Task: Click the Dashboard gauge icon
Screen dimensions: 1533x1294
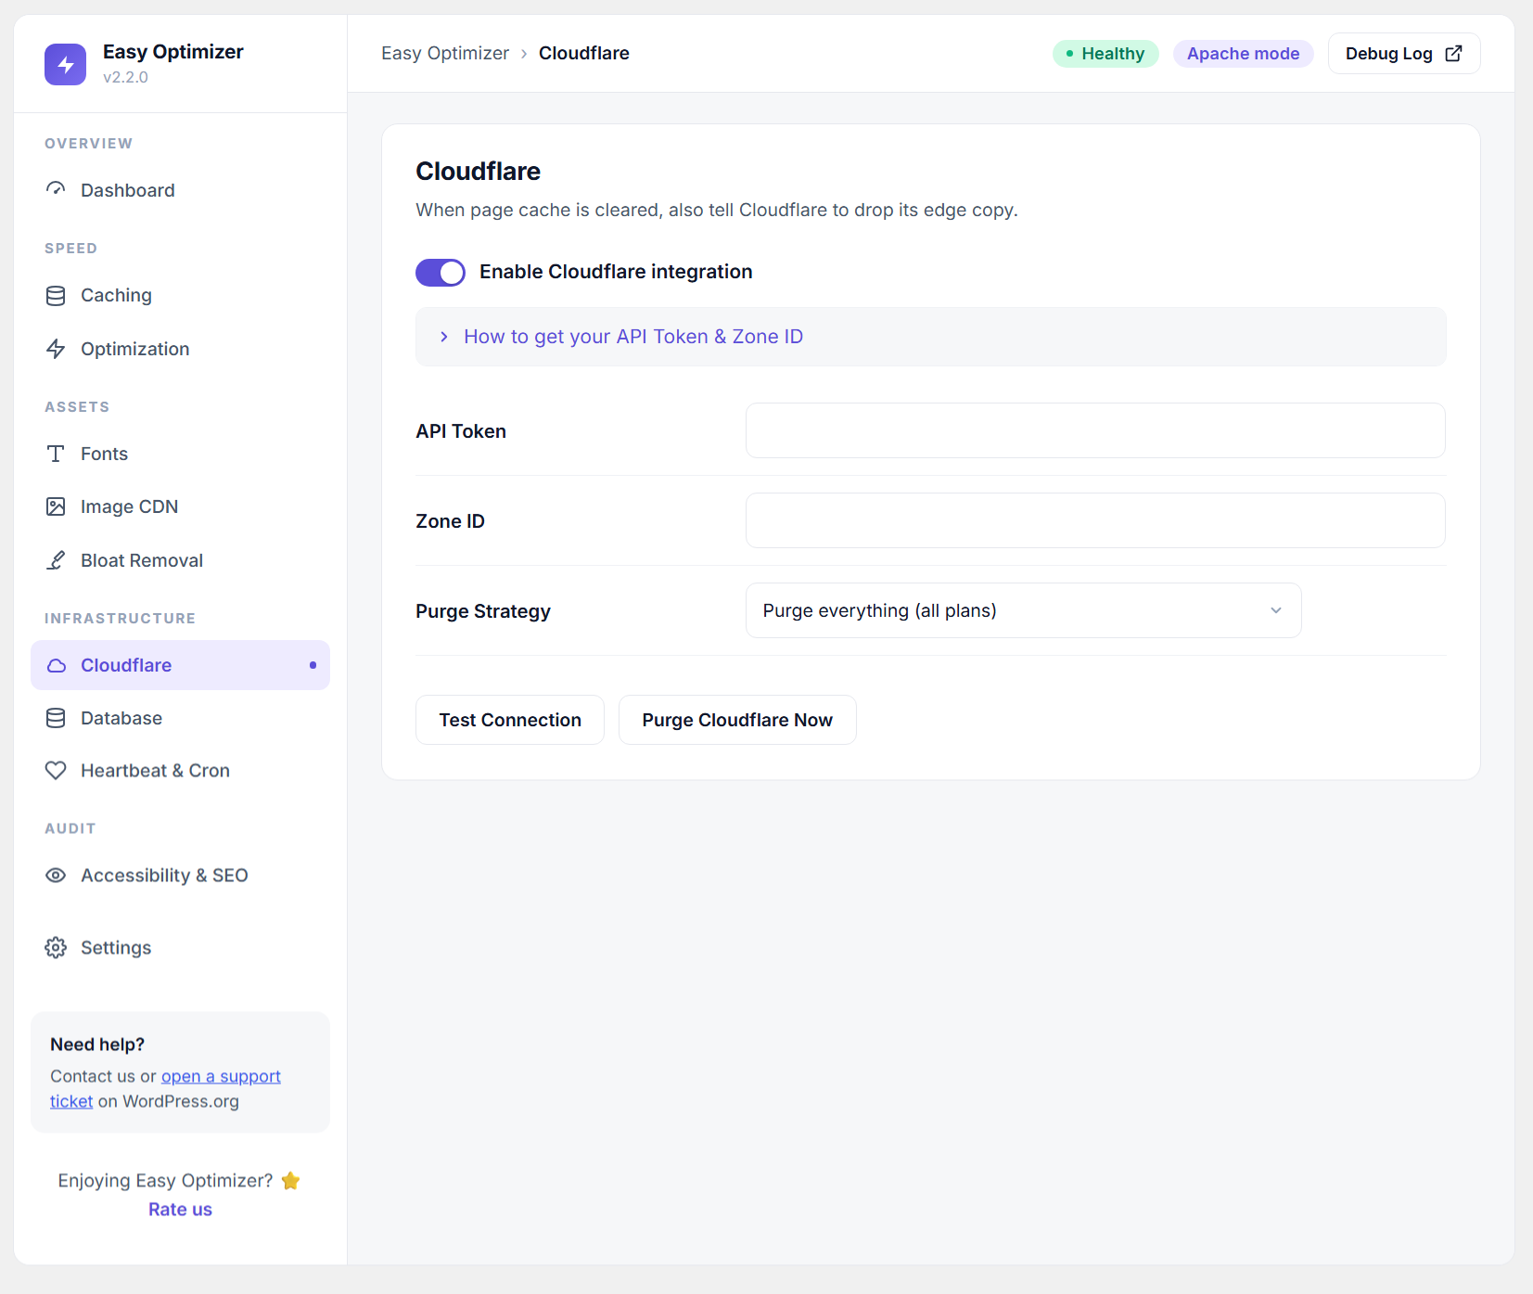Action: (x=56, y=190)
